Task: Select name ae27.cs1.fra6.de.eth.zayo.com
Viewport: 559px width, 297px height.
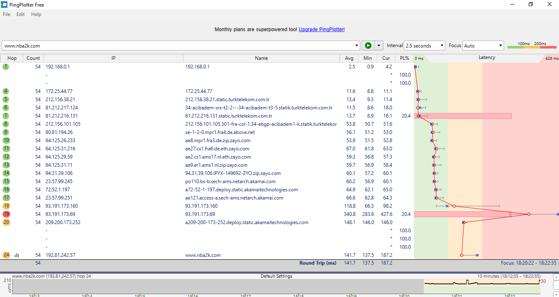Action: pos(217,148)
